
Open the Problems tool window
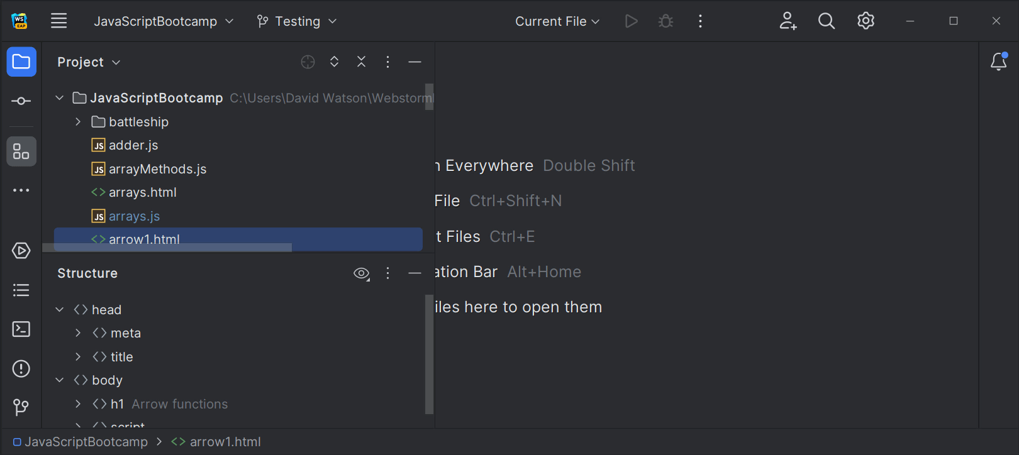click(x=21, y=368)
